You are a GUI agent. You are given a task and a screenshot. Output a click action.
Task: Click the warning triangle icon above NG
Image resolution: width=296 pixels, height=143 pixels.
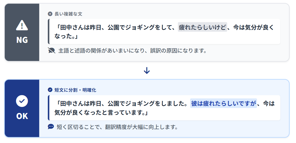coord(22,25)
